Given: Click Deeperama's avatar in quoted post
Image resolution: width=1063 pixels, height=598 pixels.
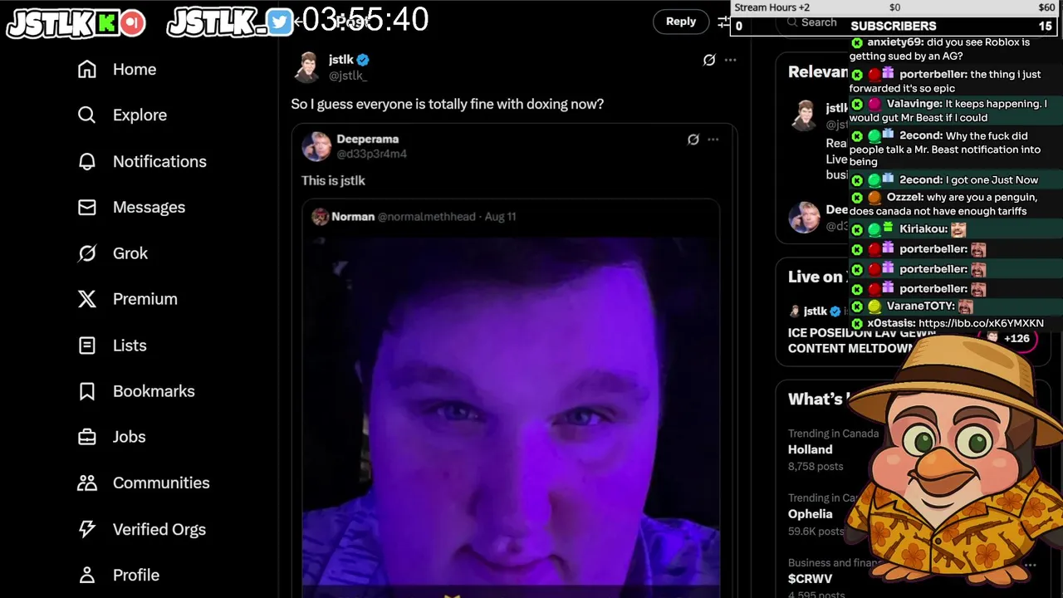Looking at the screenshot, I should coord(316,146).
